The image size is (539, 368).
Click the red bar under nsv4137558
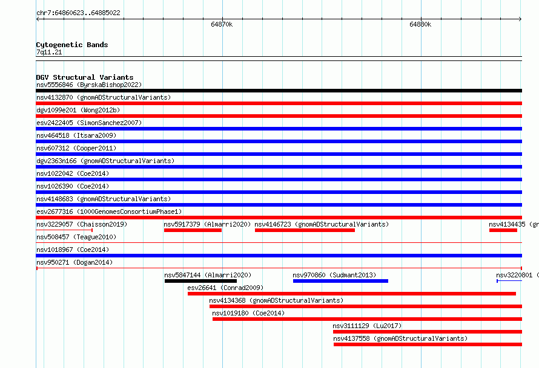coord(428,344)
